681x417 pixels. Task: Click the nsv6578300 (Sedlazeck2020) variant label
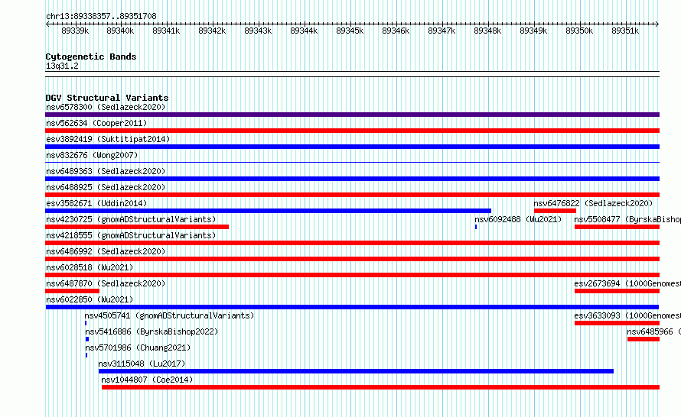coord(106,107)
